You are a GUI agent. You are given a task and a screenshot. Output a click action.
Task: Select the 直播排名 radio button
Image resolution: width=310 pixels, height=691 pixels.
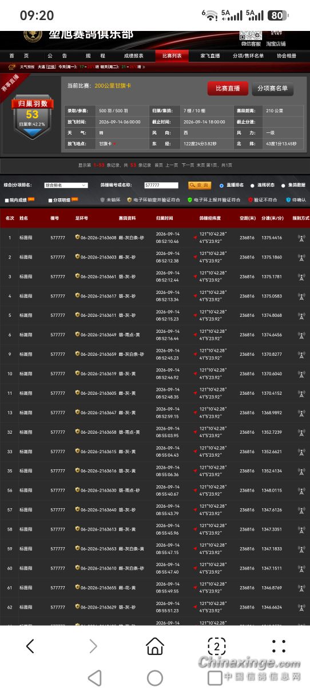(222, 186)
